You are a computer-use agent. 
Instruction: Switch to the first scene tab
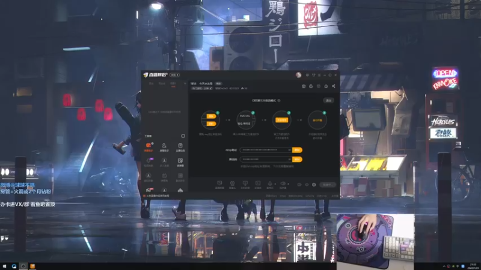point(151,83)
